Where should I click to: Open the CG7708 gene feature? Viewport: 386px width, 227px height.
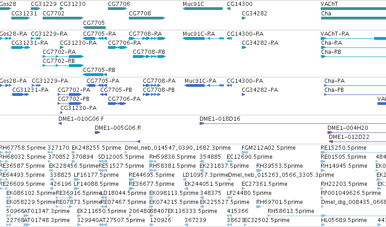tap(147, 18)
